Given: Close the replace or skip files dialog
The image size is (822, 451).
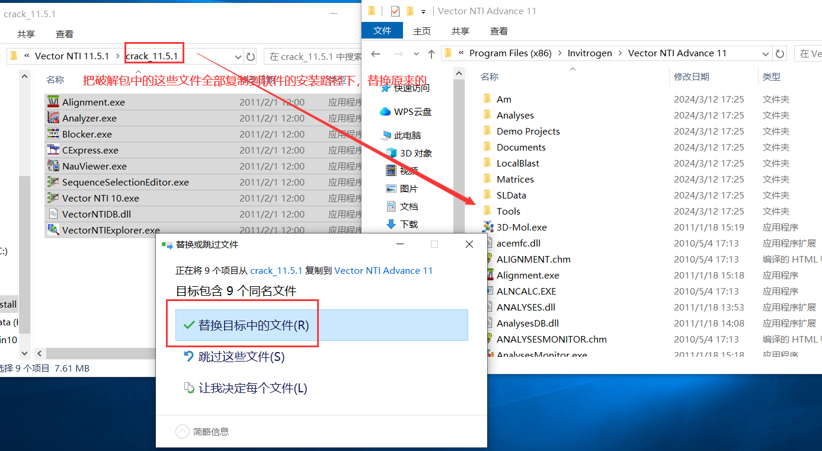Looking at the screenshot, I should point(469,244).
